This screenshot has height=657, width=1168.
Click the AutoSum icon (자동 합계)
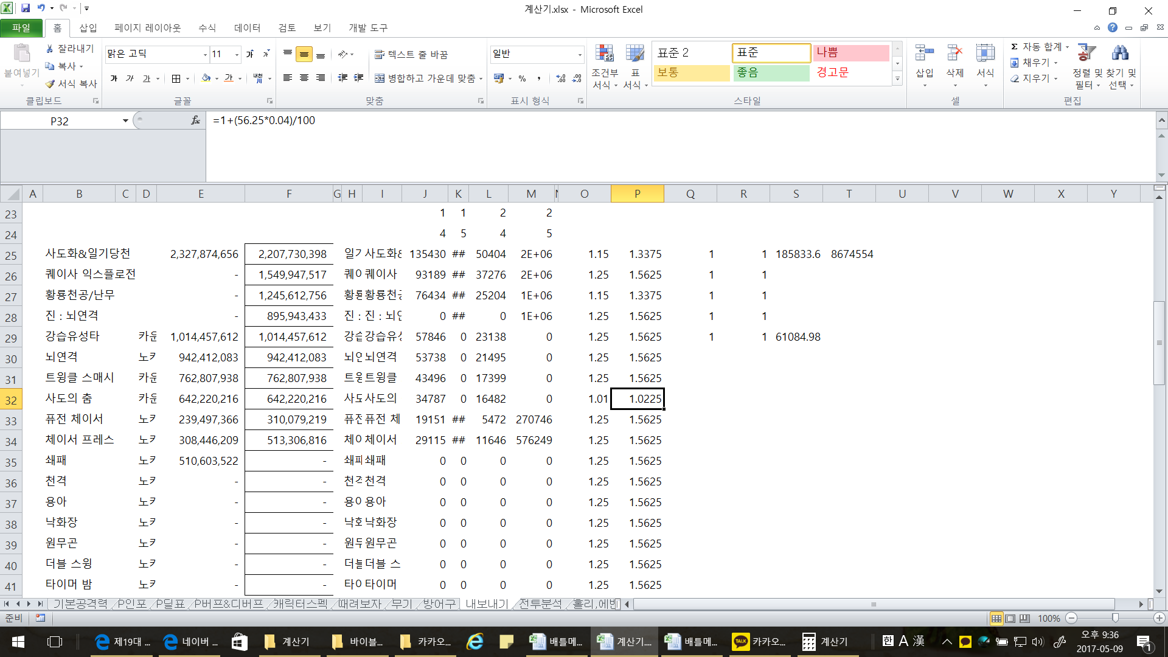click(x=1015, y=47)
